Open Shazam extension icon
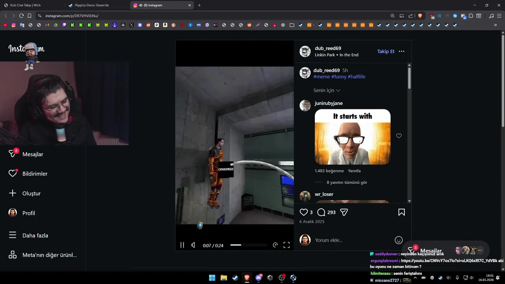 click(455, 16)
